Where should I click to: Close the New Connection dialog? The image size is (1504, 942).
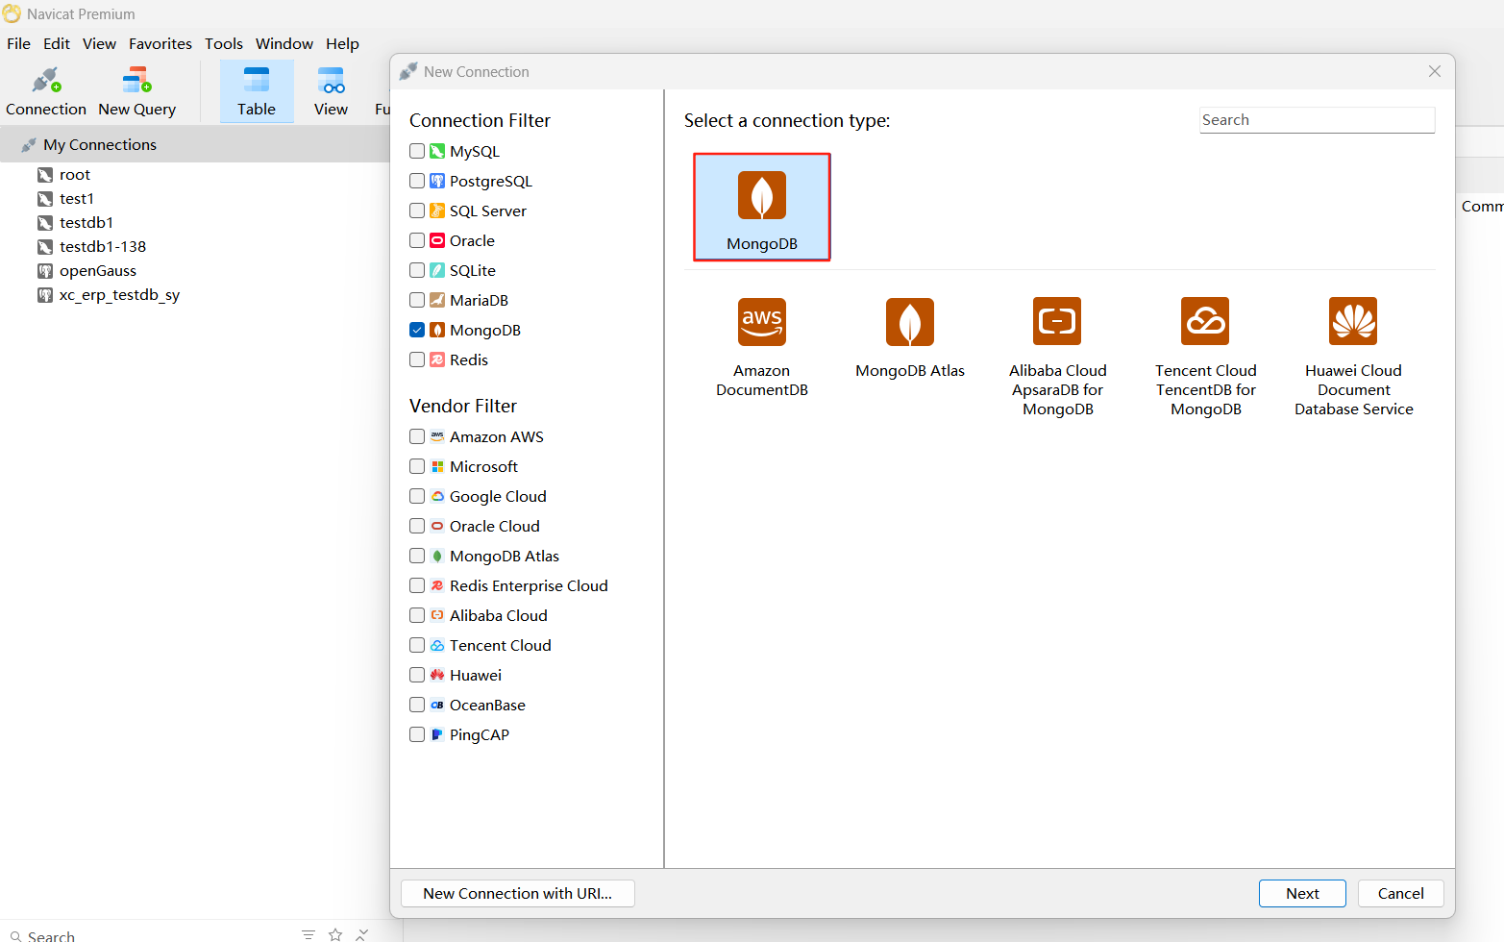pos(1435,71)
